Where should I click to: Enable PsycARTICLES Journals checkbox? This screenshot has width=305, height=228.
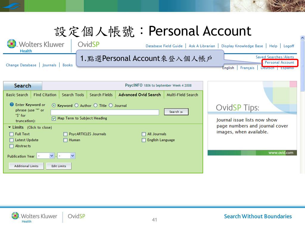65,134
